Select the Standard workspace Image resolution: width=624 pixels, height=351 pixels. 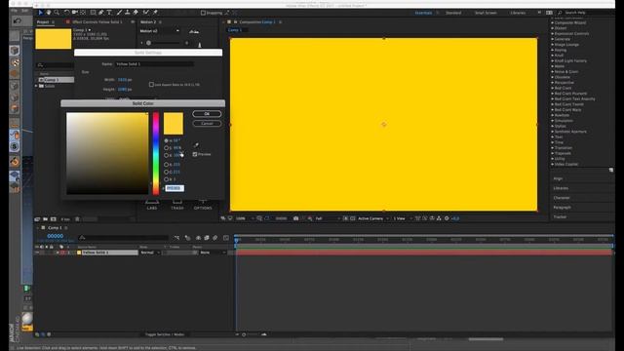click(x=453, y=13)
